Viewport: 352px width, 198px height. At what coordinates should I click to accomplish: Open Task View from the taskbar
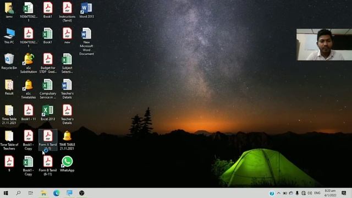[31, 193]
